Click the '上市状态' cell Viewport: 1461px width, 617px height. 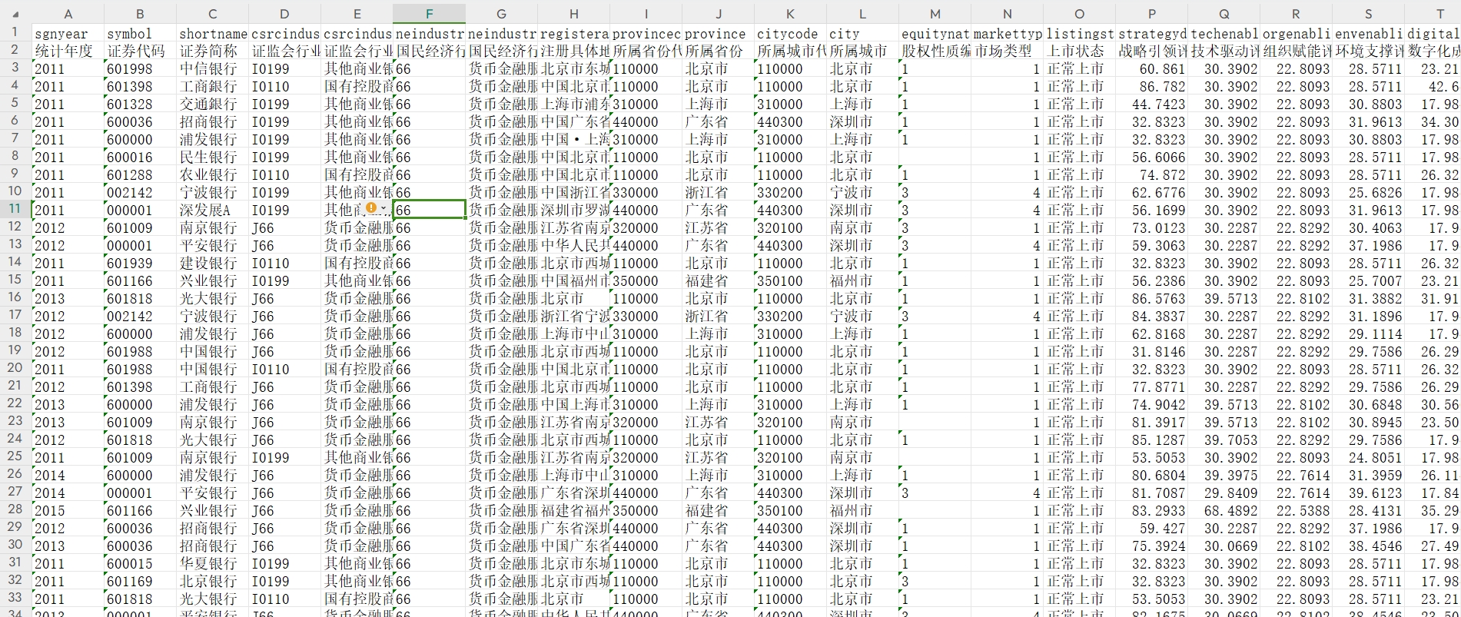click(1079, 51)
